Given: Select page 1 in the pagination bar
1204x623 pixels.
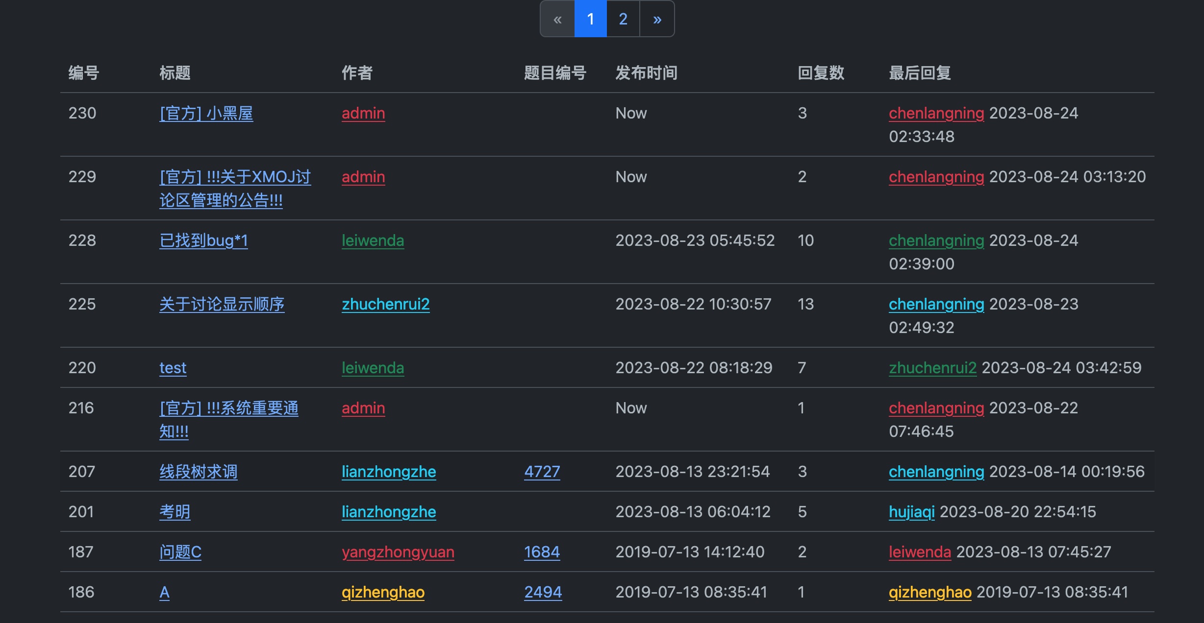Looking at the screenshot, I should [591, 19].
